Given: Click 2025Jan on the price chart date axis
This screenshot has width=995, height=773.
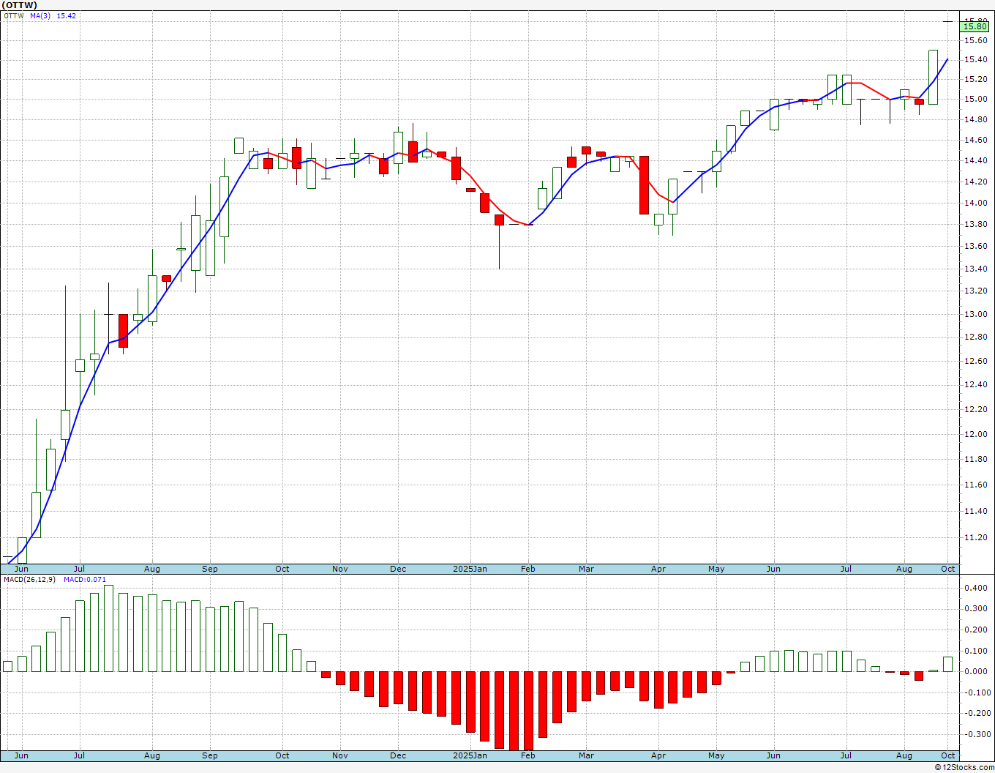Looking at the screenshot, I should 470,569.
